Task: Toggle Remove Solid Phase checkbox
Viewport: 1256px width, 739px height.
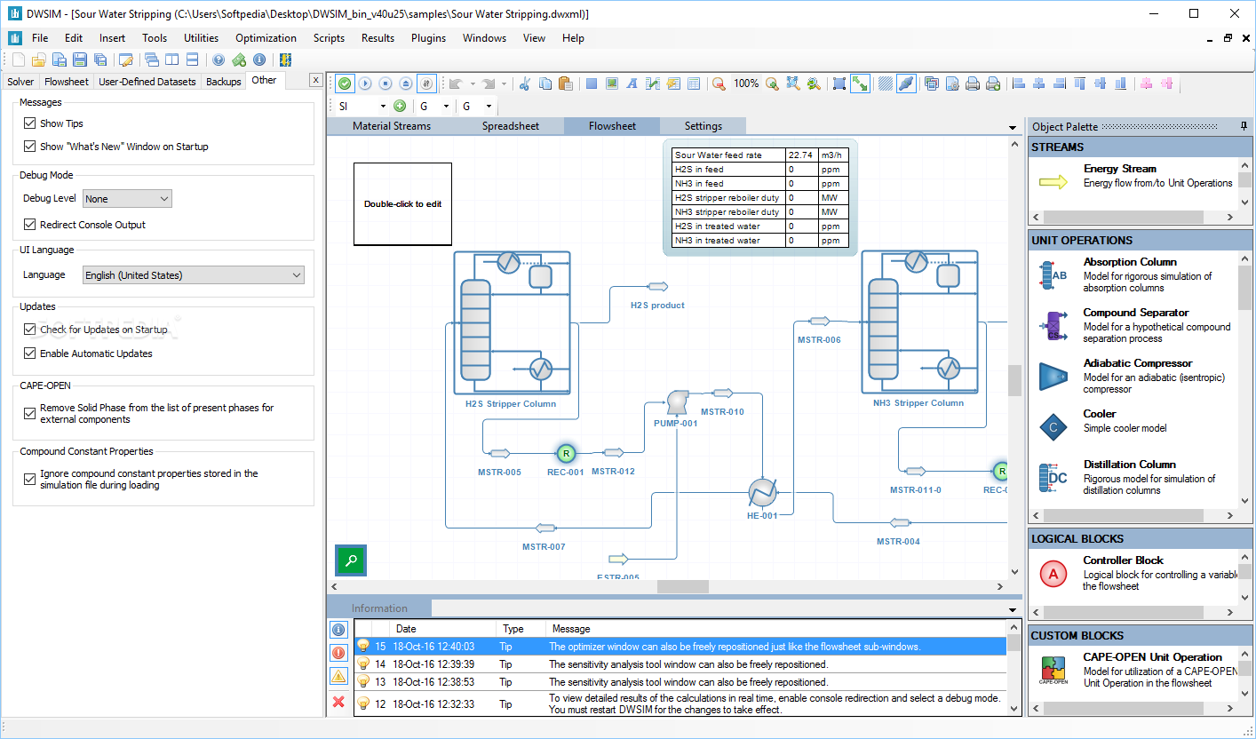Action: (30, 413)
